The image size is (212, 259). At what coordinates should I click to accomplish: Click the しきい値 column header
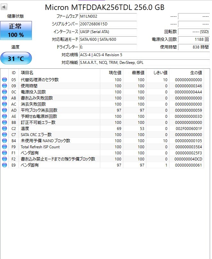[x=158, y=73]
